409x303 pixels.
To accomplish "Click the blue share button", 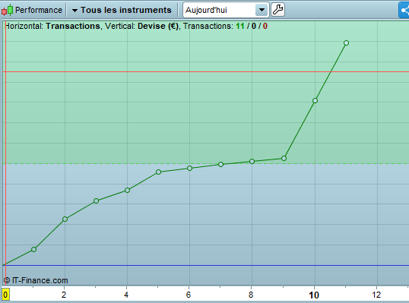I will [x=404, y=10].
